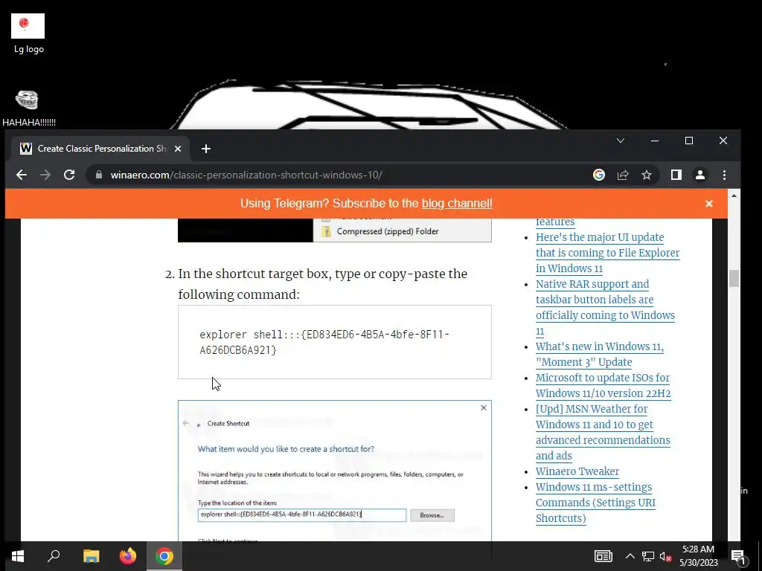Click the explorer shell command code box
The height and width of the screenshot is (571, 762).
(x=334, y=342)
